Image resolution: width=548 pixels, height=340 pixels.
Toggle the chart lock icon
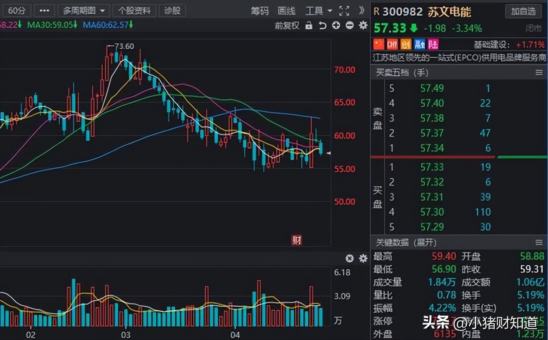(x=309, y=26)
